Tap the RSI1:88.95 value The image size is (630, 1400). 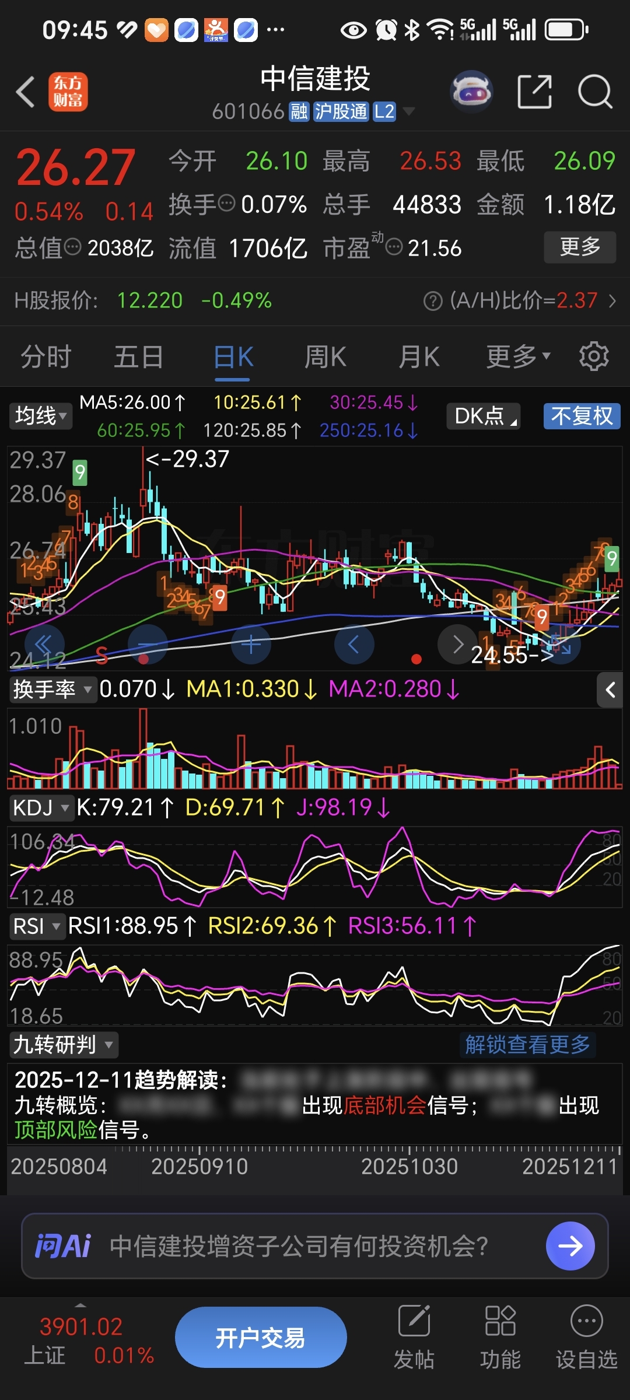(132, 926)
